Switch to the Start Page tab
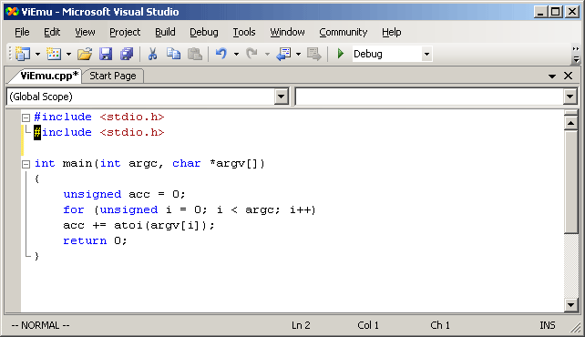Screen dimensions: 585x337 point(113,76)
